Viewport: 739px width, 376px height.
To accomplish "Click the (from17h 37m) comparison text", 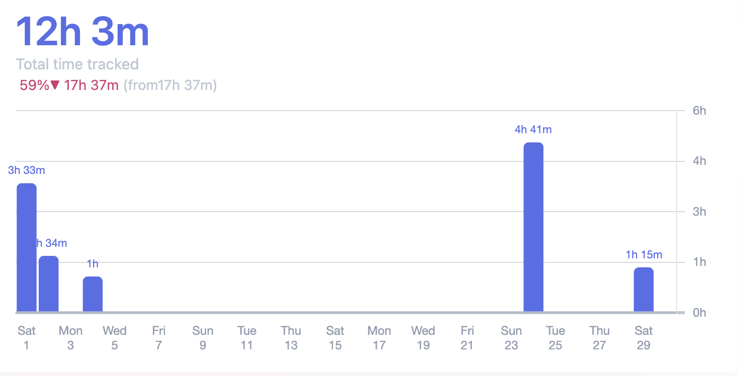I will 170,85.
